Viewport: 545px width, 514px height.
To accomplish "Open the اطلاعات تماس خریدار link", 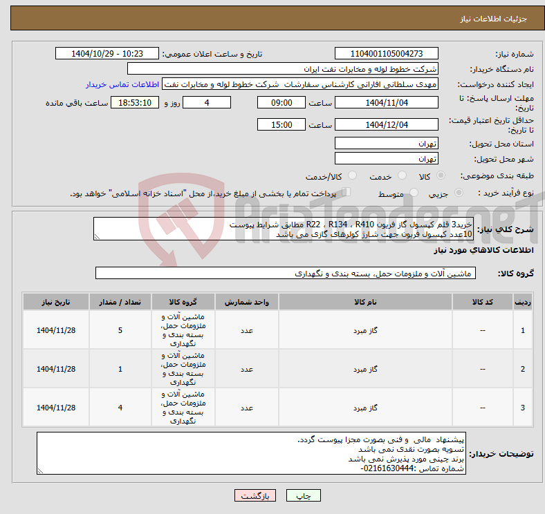I will tap(122, 84).
